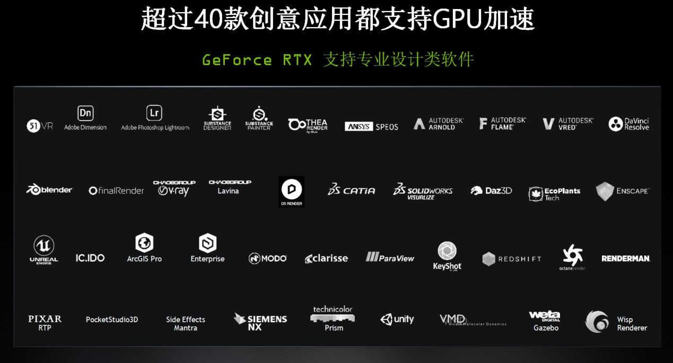Viewport: 673px width, 363px height.
Task: Click the Clarisse logo
Action: (326, 259)
